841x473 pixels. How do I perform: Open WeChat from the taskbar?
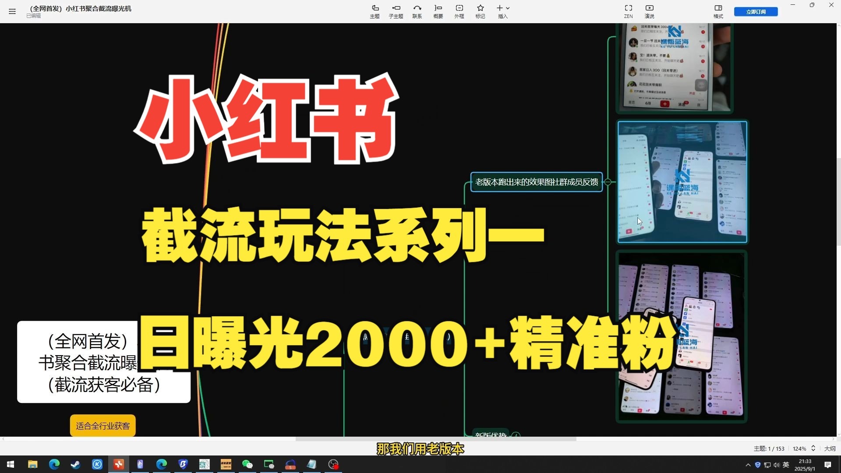coord(247,464)
